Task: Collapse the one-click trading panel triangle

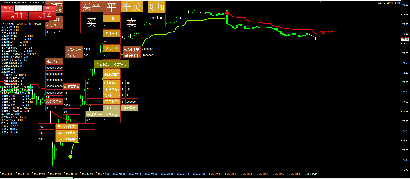Action: [x=2, y=2]
